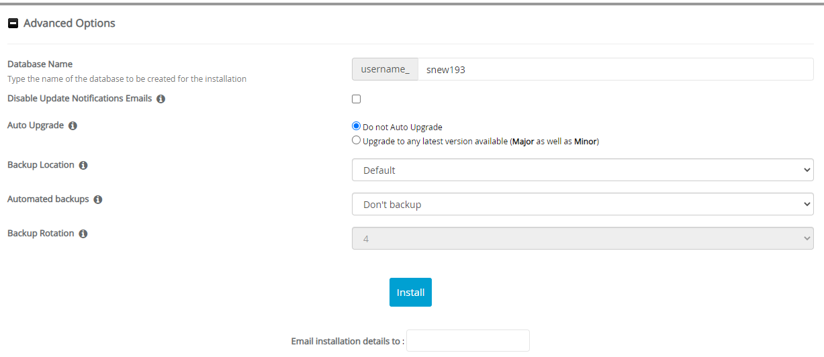Open the Backup Rotation dropdown
Screen dimensions: 824x357
[x=582, y=238]
